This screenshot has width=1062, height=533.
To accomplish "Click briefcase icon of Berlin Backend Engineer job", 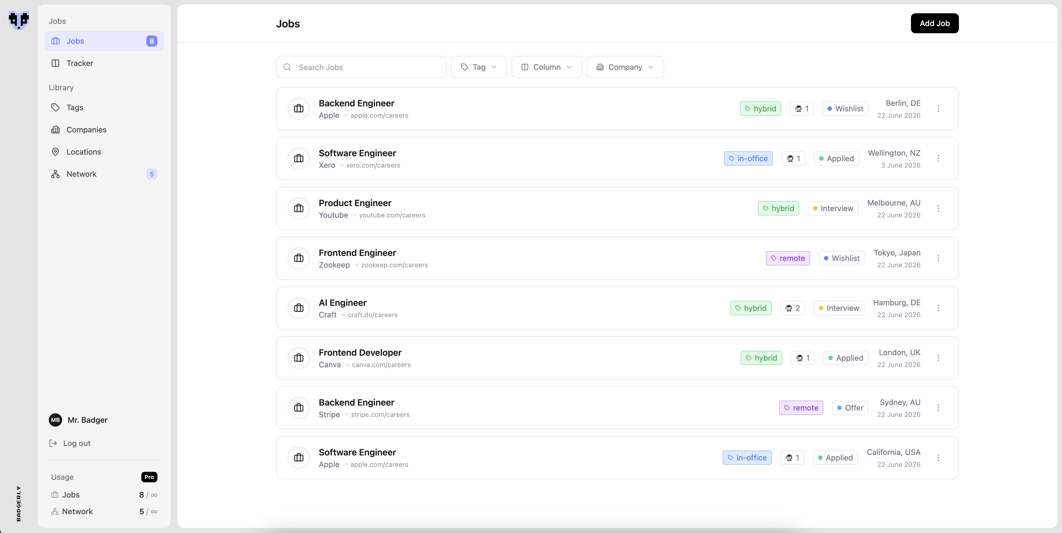I will 299,109.
